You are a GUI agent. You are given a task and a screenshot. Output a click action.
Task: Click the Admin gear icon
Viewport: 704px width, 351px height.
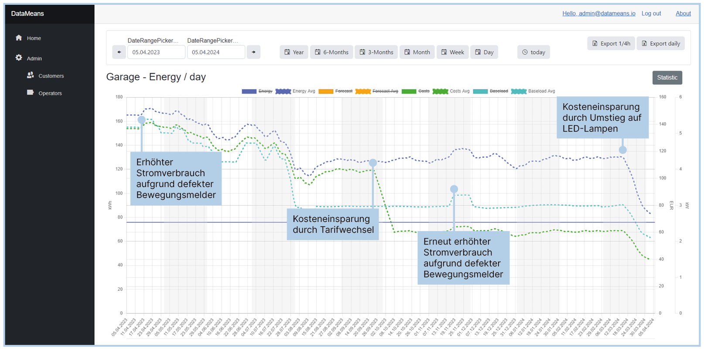pos(19,58)
